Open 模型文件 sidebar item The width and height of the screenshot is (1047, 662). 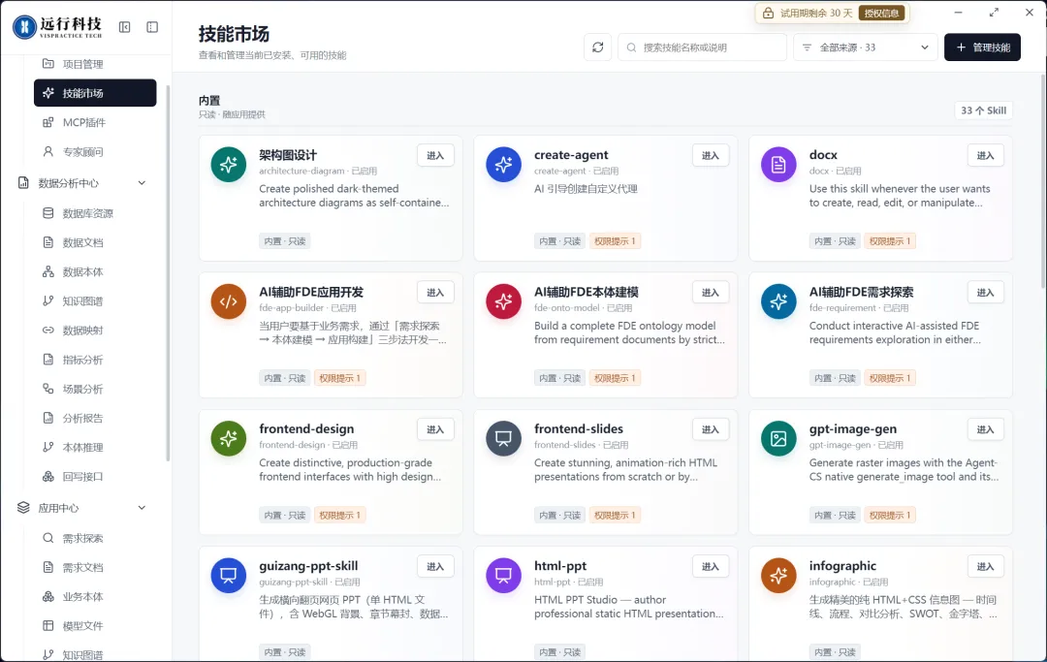95,626
